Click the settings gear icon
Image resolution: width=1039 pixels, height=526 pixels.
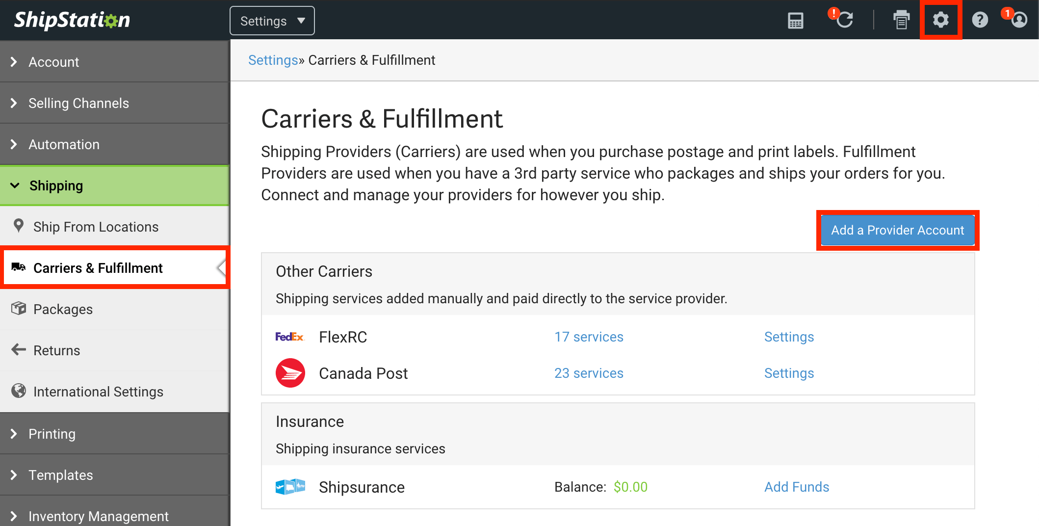click(940, 20)
